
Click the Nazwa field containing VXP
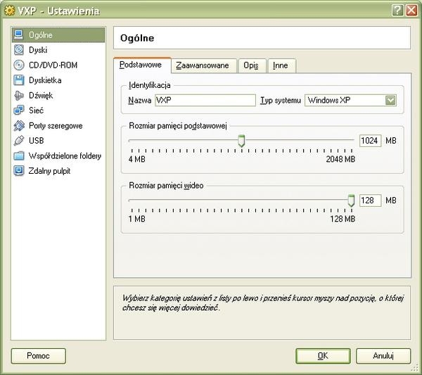point(205,100)
